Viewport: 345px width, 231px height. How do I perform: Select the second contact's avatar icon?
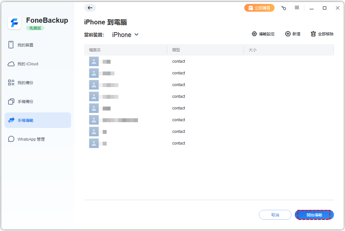tap(94, 73)
